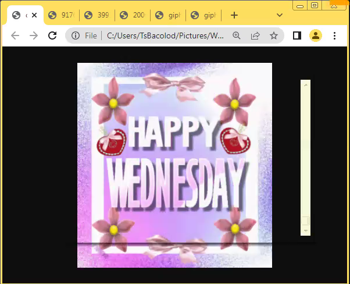This screenshot has width=350, height=284.
Task: Open the Chrome three-dot menu
Action: click(x=335, y=35)
